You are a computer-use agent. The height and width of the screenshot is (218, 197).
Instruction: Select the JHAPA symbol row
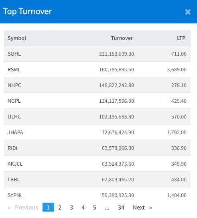point(97,132)
